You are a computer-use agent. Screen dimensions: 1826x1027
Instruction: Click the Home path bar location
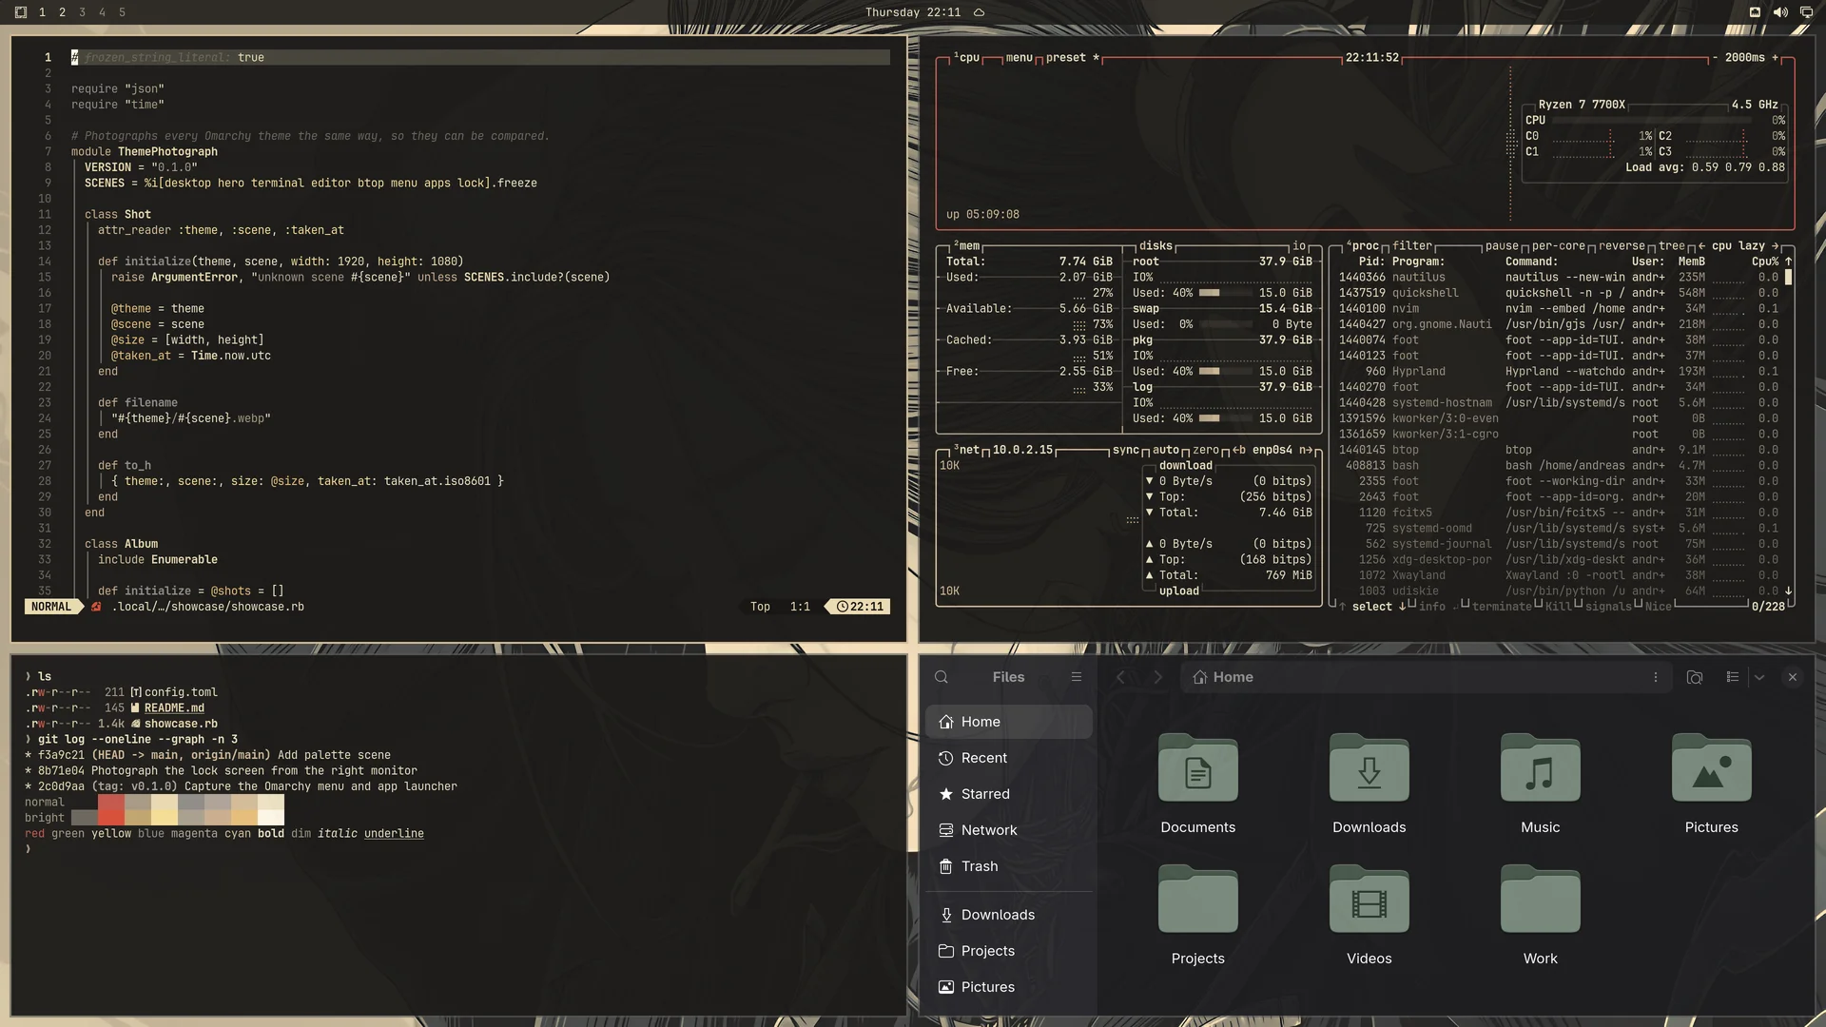tap(1223, 677)
